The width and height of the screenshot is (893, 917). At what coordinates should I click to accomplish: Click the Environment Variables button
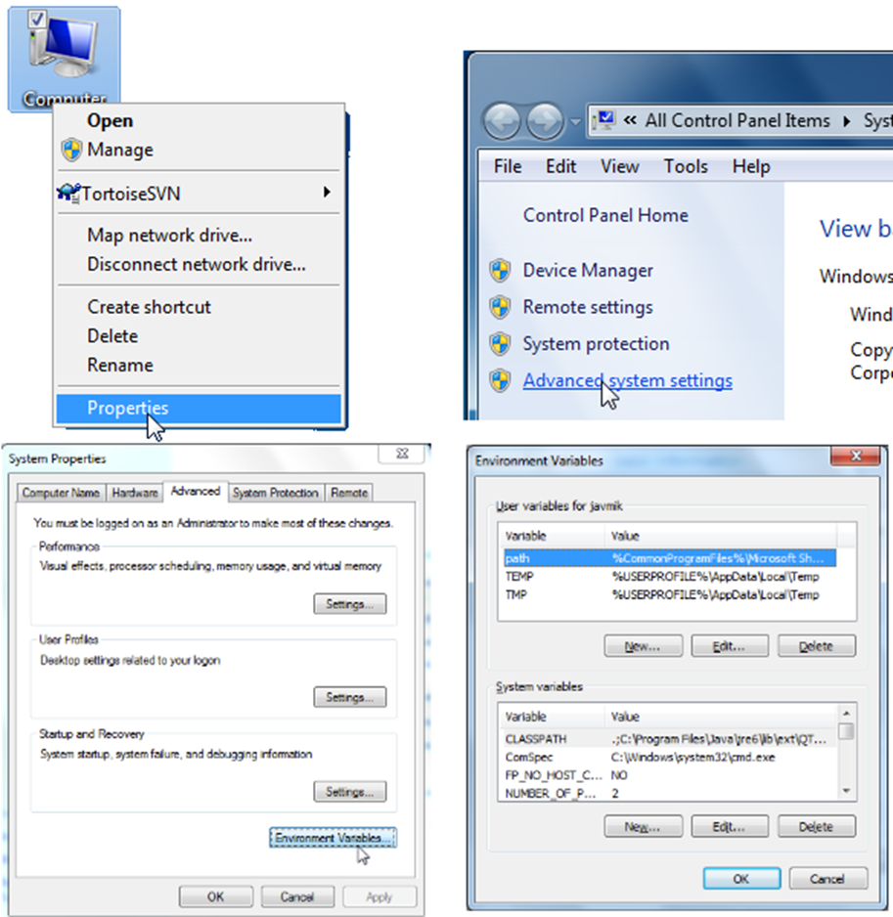[333, 838]
